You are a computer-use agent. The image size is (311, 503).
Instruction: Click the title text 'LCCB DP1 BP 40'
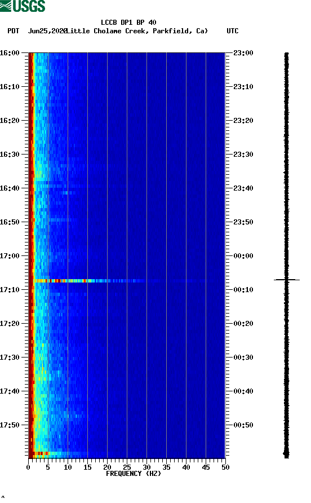pos(128,23)
